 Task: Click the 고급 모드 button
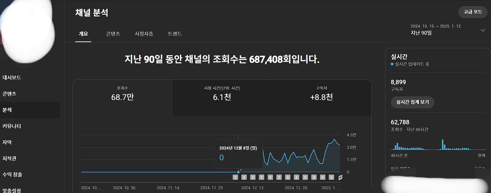[x=472, y=12]
